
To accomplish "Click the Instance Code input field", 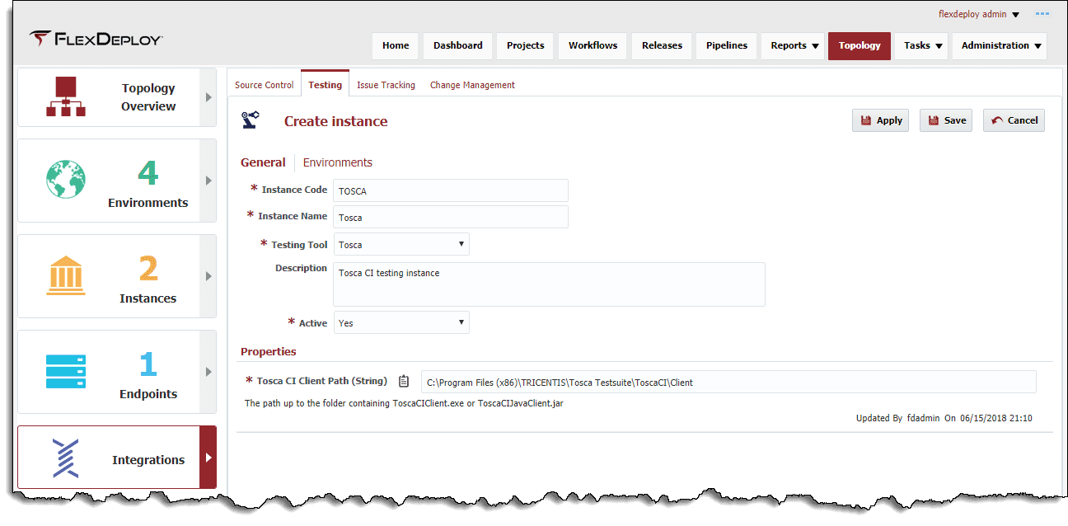I will tap(451, 190).
